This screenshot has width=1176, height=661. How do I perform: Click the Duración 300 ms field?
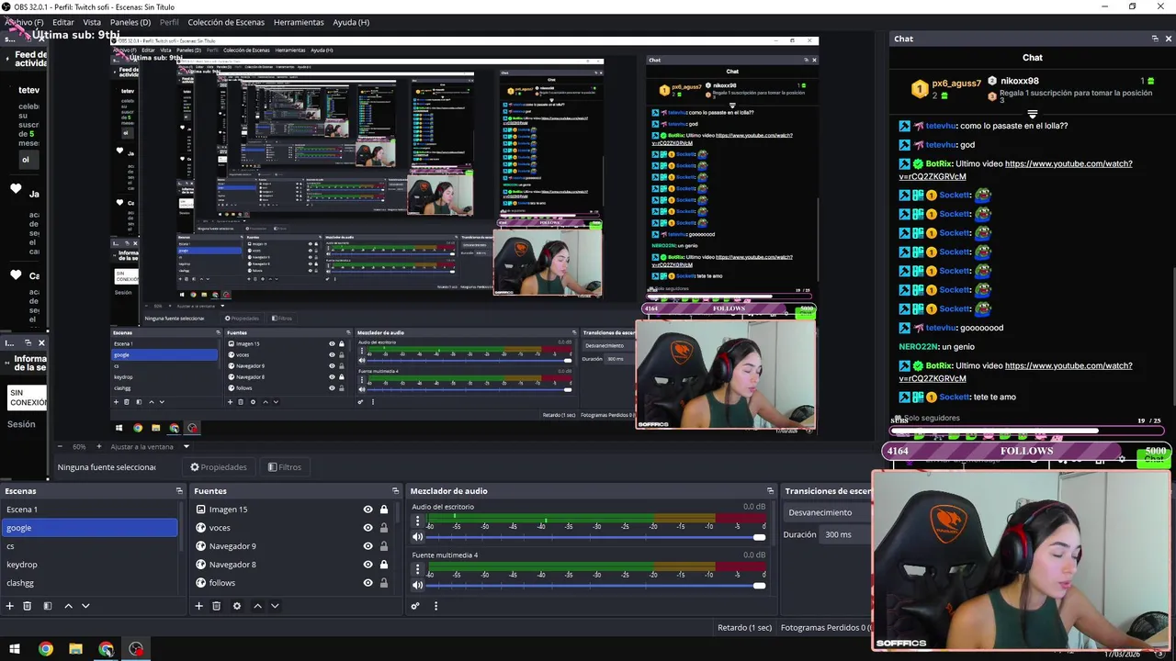coord(845,534)
